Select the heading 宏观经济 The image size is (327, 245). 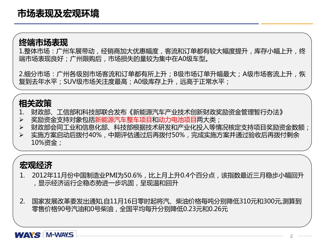pyautogui.click(x=36, y=165)
